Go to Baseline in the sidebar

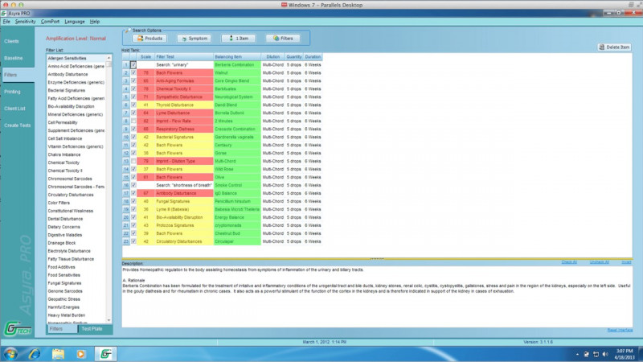tap(13, 58)
